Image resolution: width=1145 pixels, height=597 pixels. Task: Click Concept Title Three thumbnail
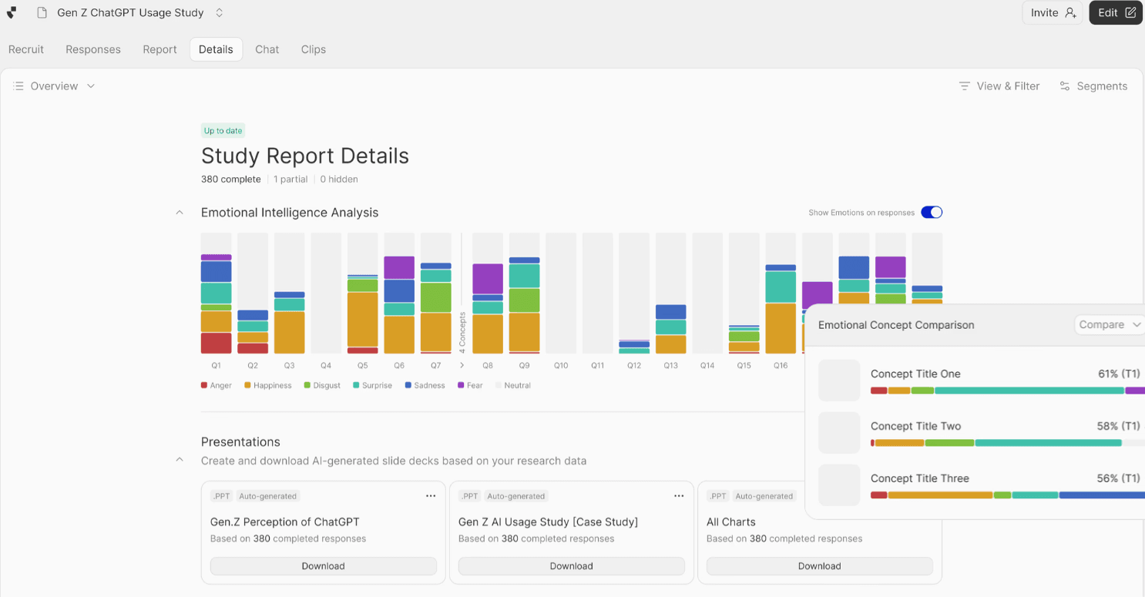[839, 485]
